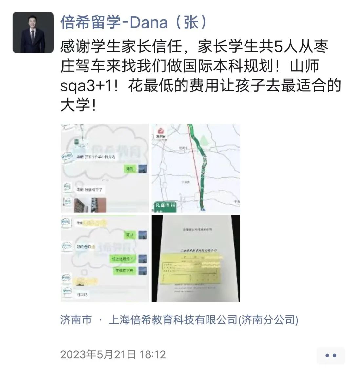Tap the post line containing sqa3+1
Image resolution: width=354 pixels, height=384 pixels.
point(201,86)
